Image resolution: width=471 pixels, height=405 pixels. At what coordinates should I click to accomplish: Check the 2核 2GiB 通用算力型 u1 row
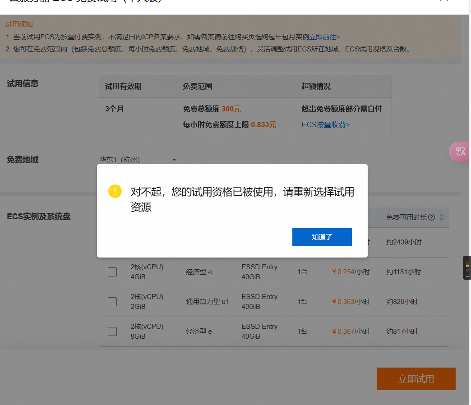click(112, 302)
